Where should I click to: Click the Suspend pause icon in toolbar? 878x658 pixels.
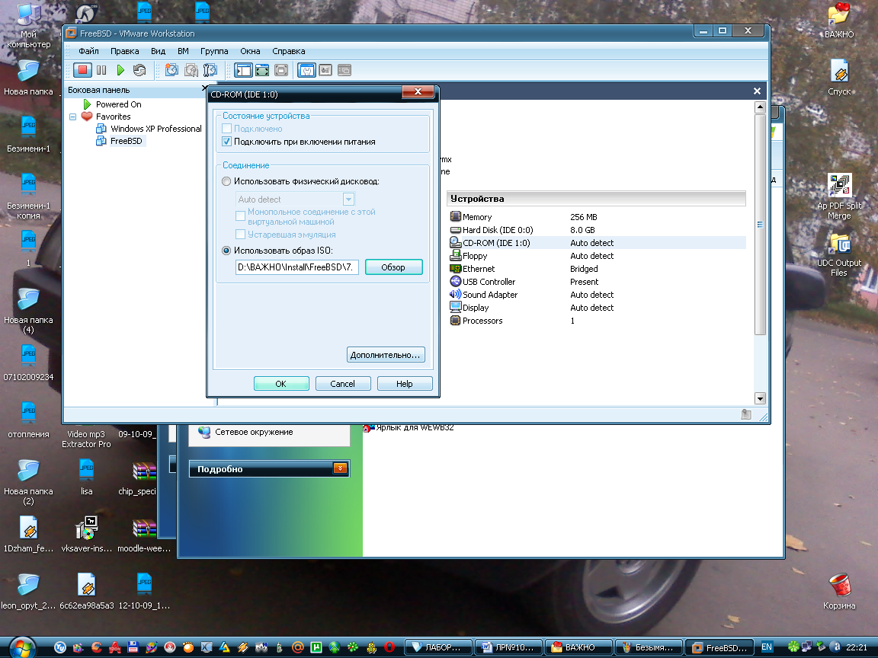pyautogui.click(x=101, y=70)
